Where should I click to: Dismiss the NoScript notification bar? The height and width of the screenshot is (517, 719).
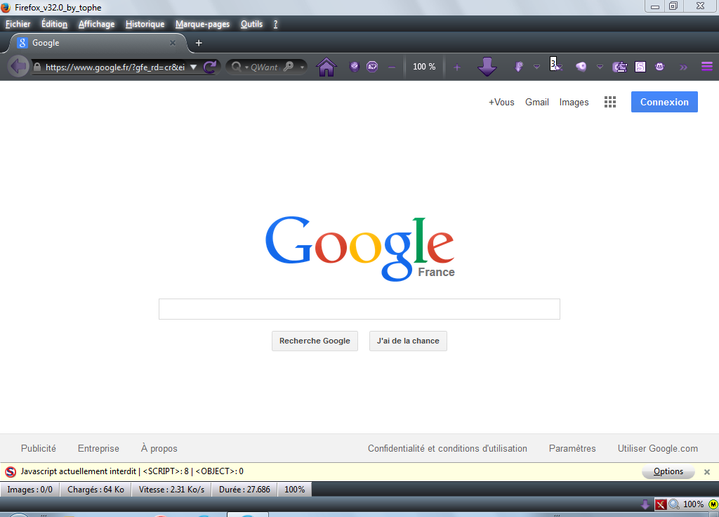(706, 471)
